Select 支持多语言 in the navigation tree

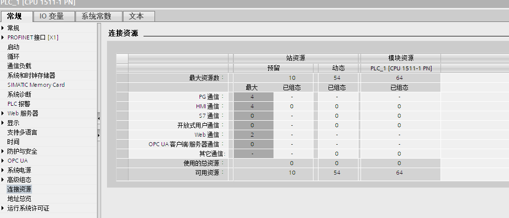click(x=22, y=133)
